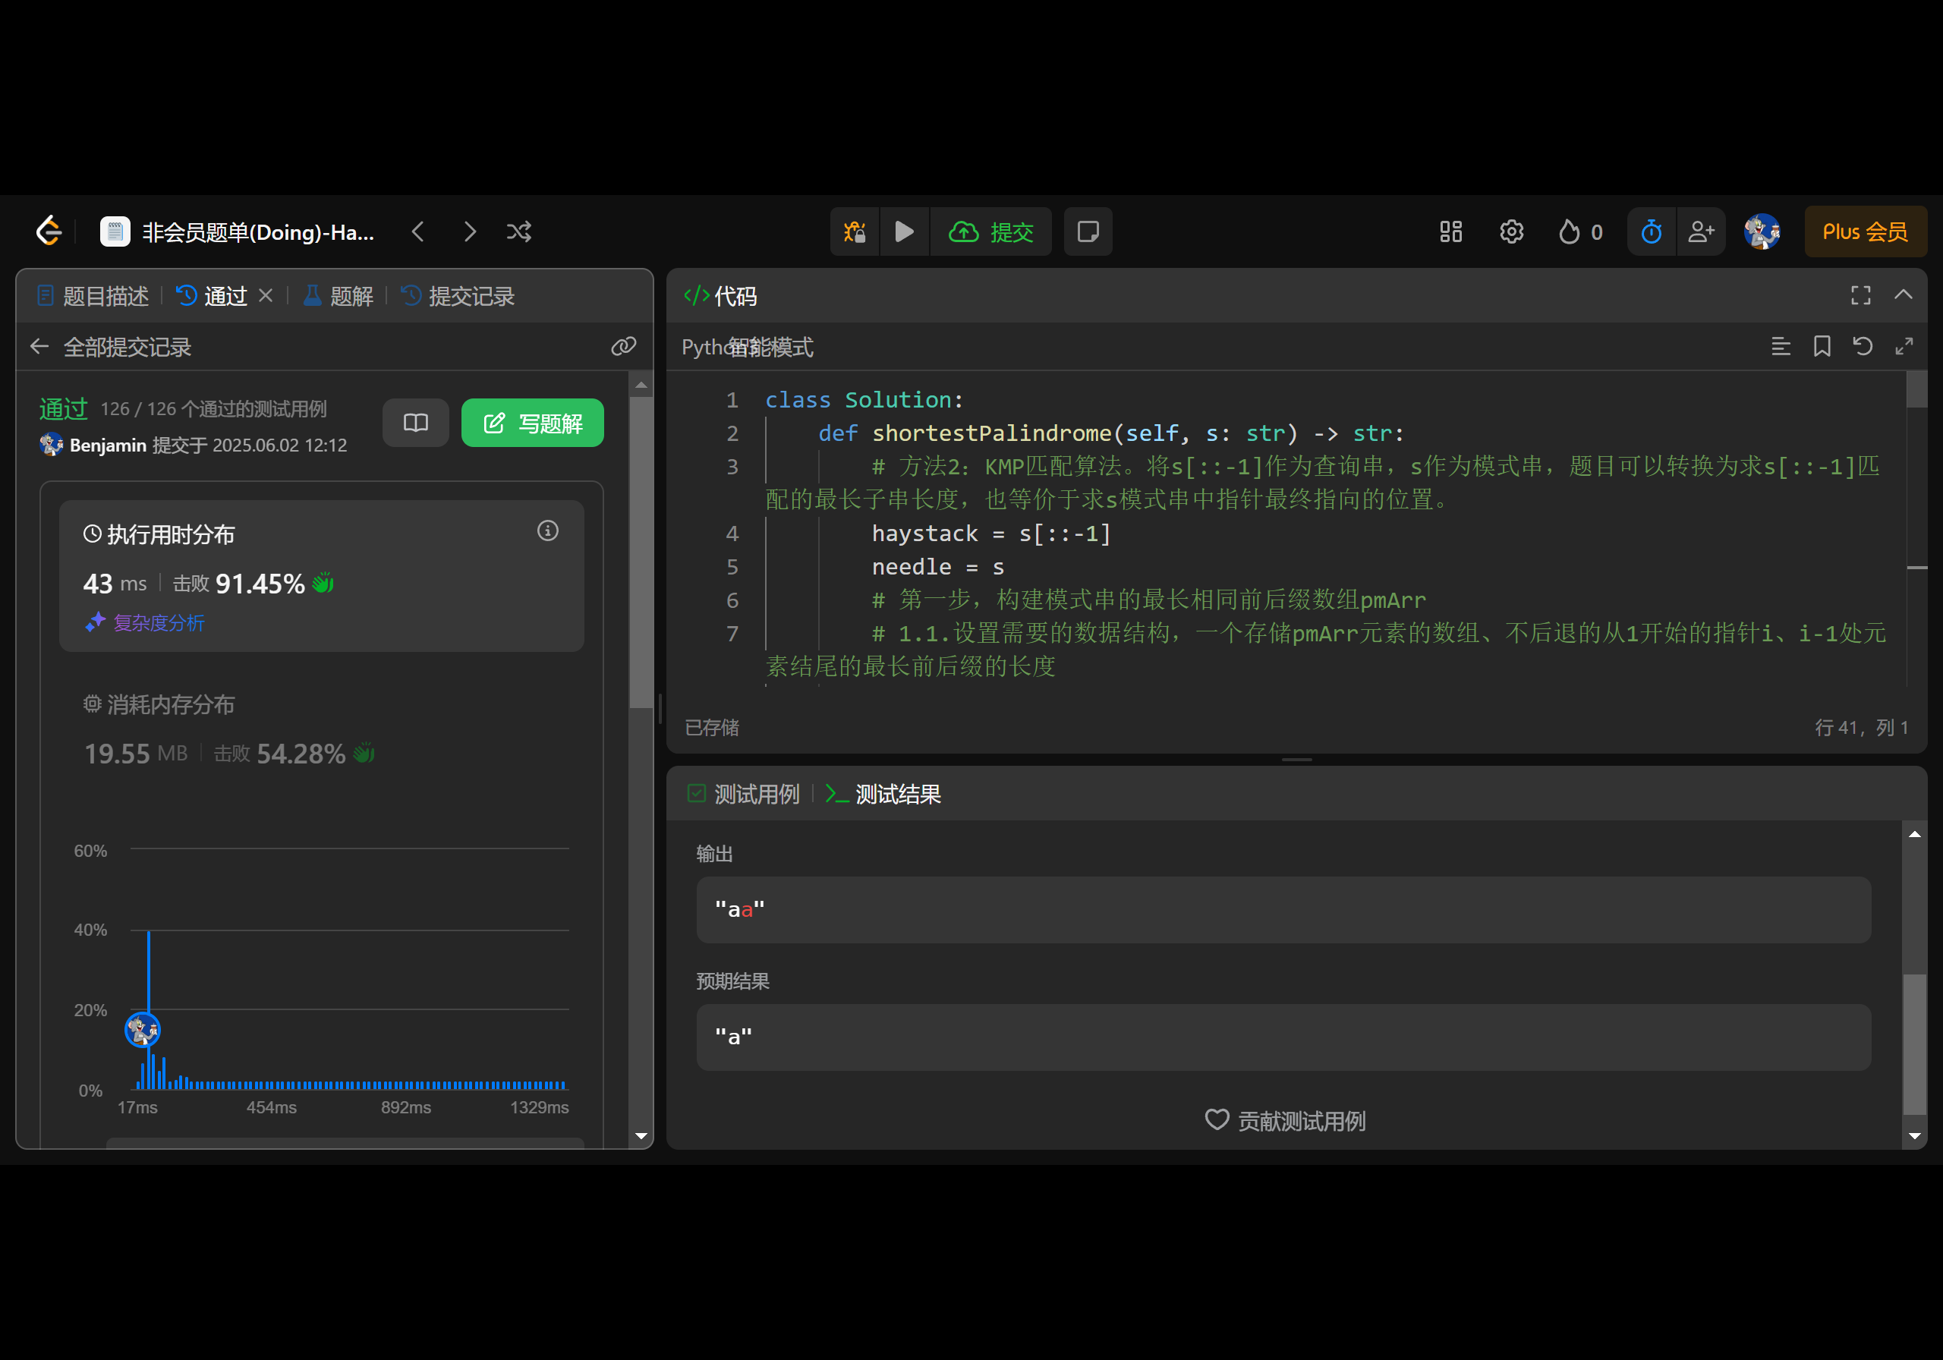Image resolution: width=1943 pixels, height=1360 pixels.
Task: Close the 通过 tab
Action: [x=266, y=295]
